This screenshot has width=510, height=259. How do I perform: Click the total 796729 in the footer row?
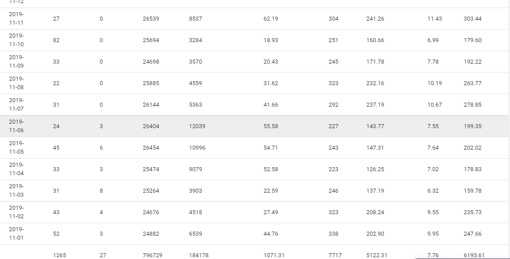point(153,255)
